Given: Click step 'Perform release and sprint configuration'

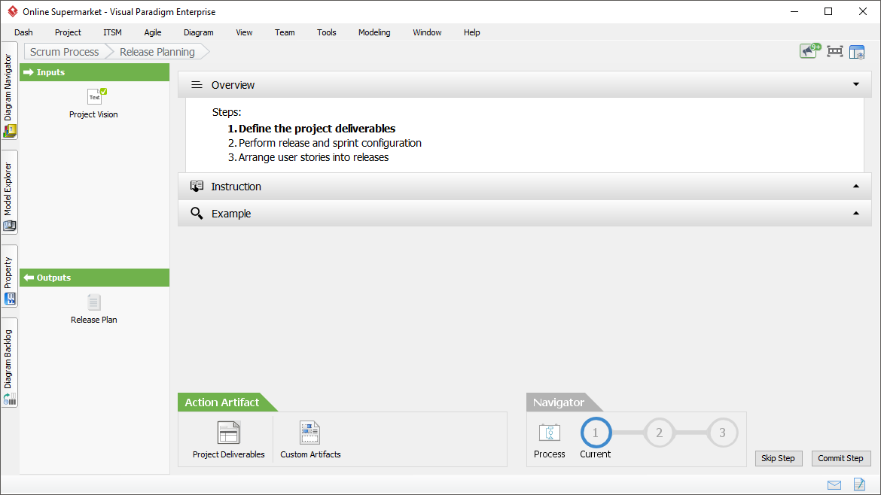Looking at the screenshot, I should (330, 143).
